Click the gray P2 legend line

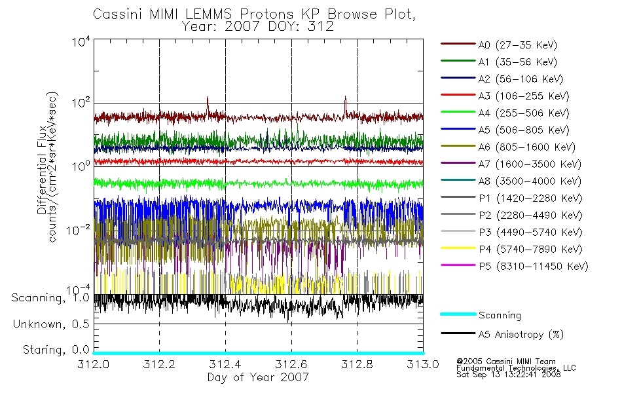458,214
